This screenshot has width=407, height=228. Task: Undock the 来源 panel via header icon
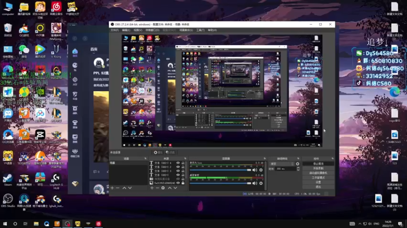click(185, 159)
